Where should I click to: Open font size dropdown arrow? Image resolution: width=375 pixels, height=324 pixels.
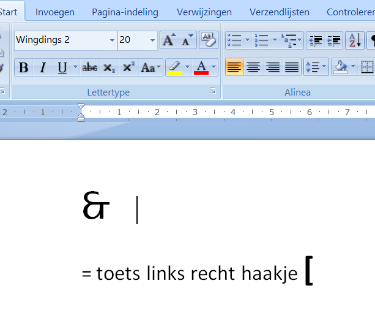152,40
